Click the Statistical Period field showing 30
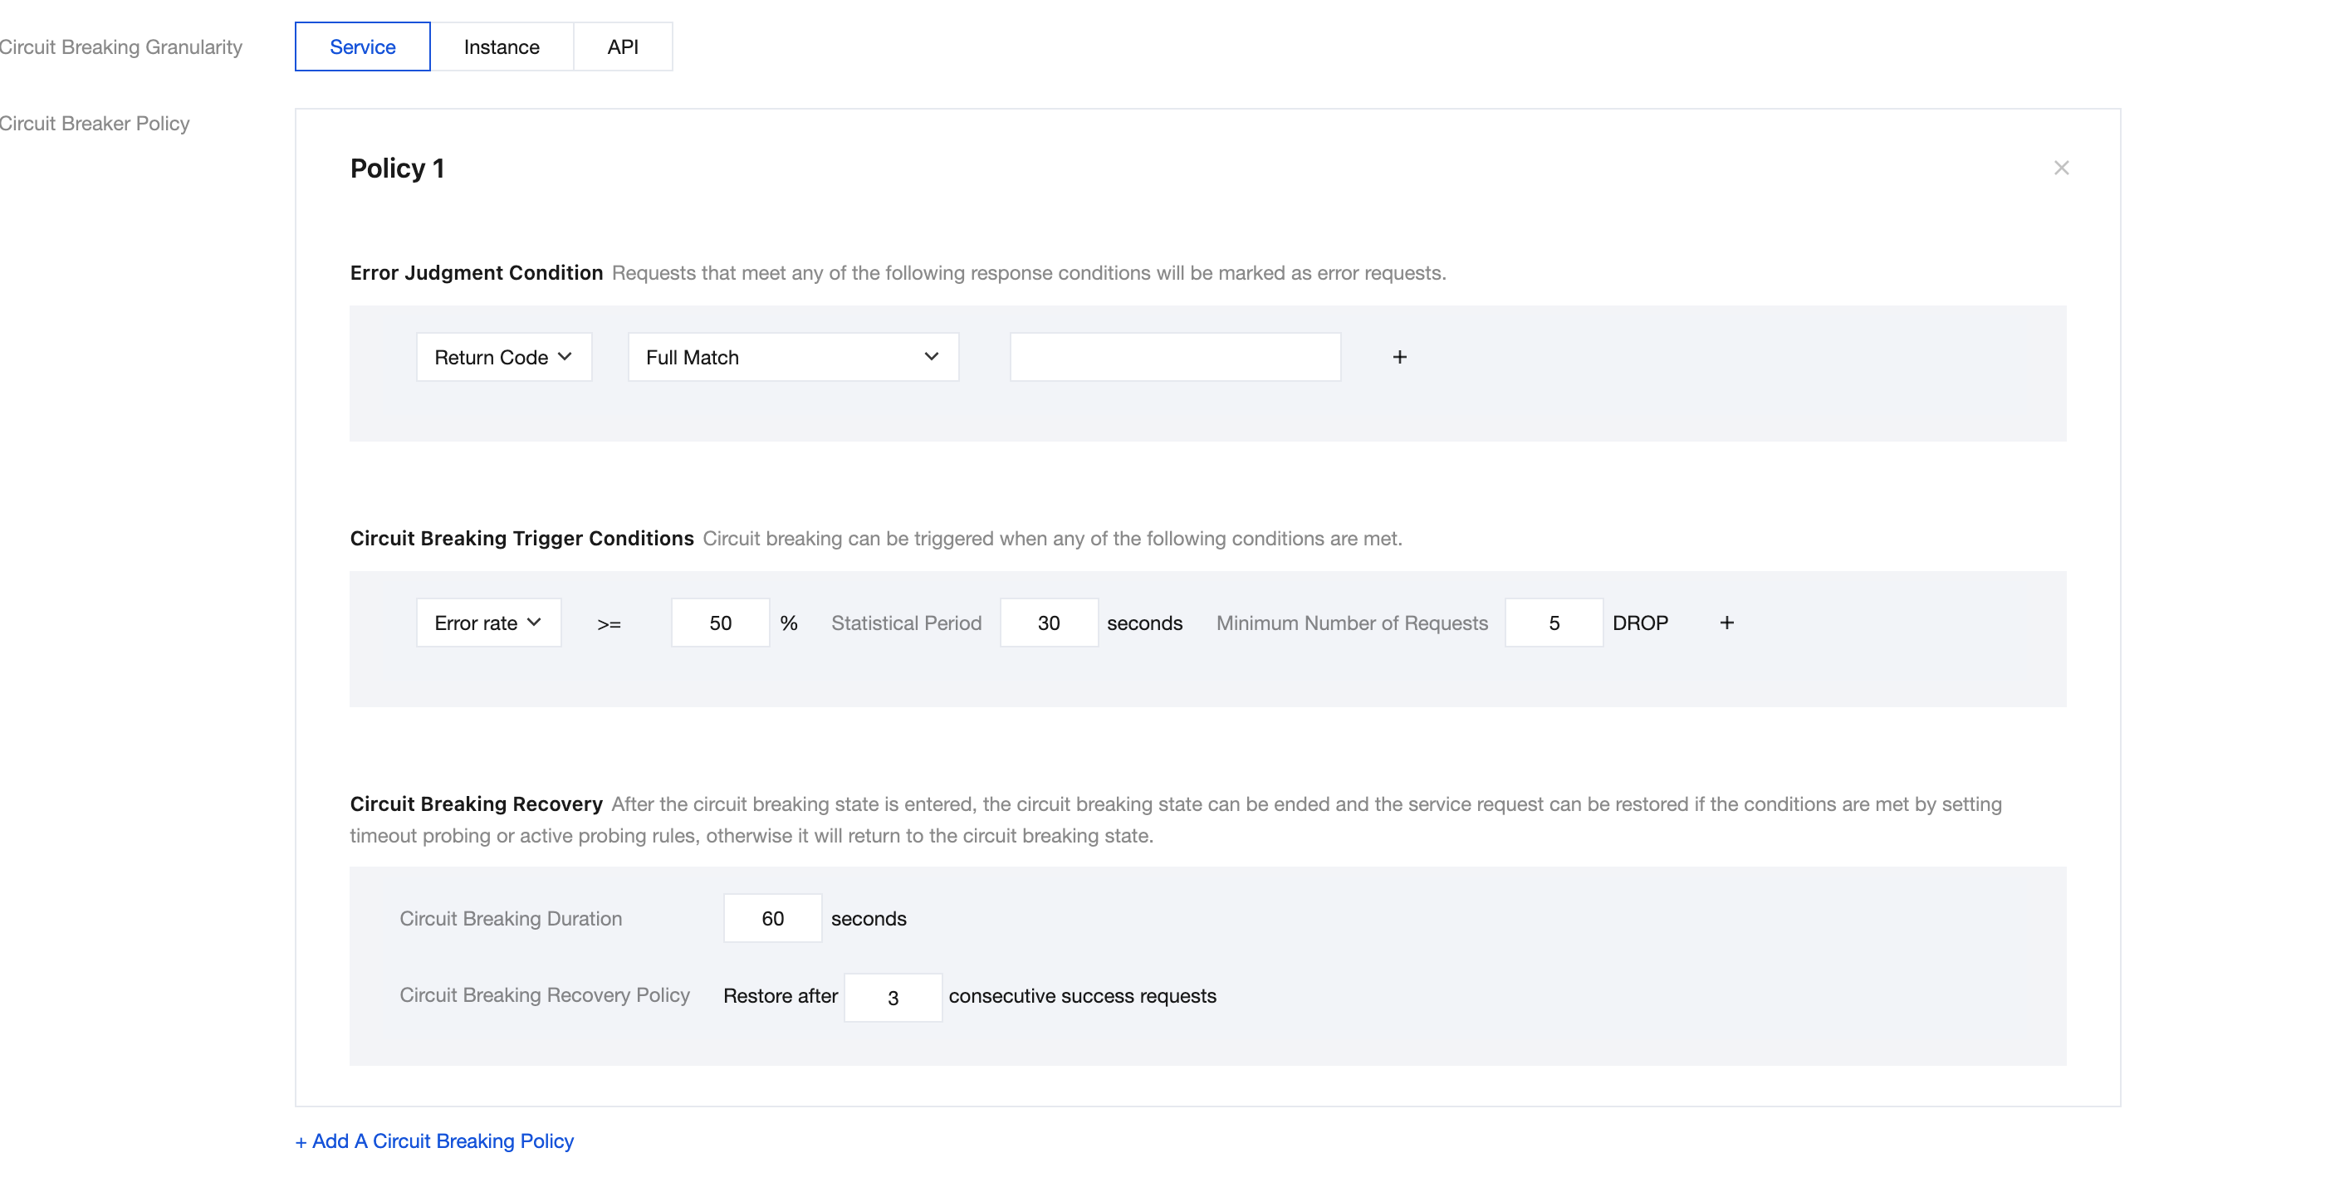The height and width of the screenshot is (1187, 2340). click(x=1048, y=622)
